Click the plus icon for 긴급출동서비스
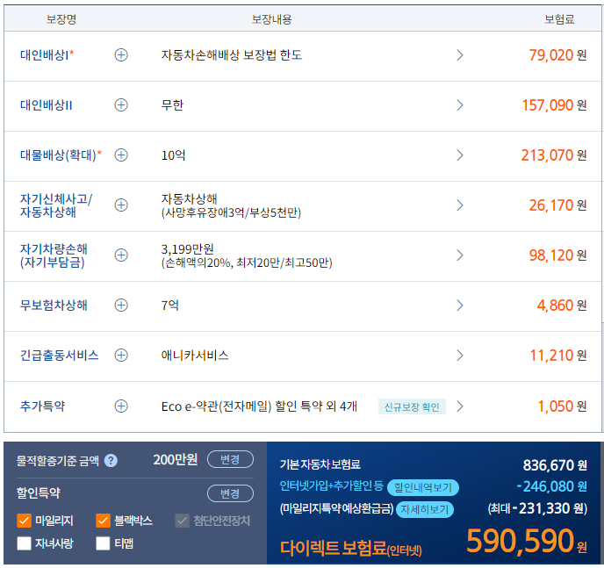604x568 pixels. [x=121, y=356]
